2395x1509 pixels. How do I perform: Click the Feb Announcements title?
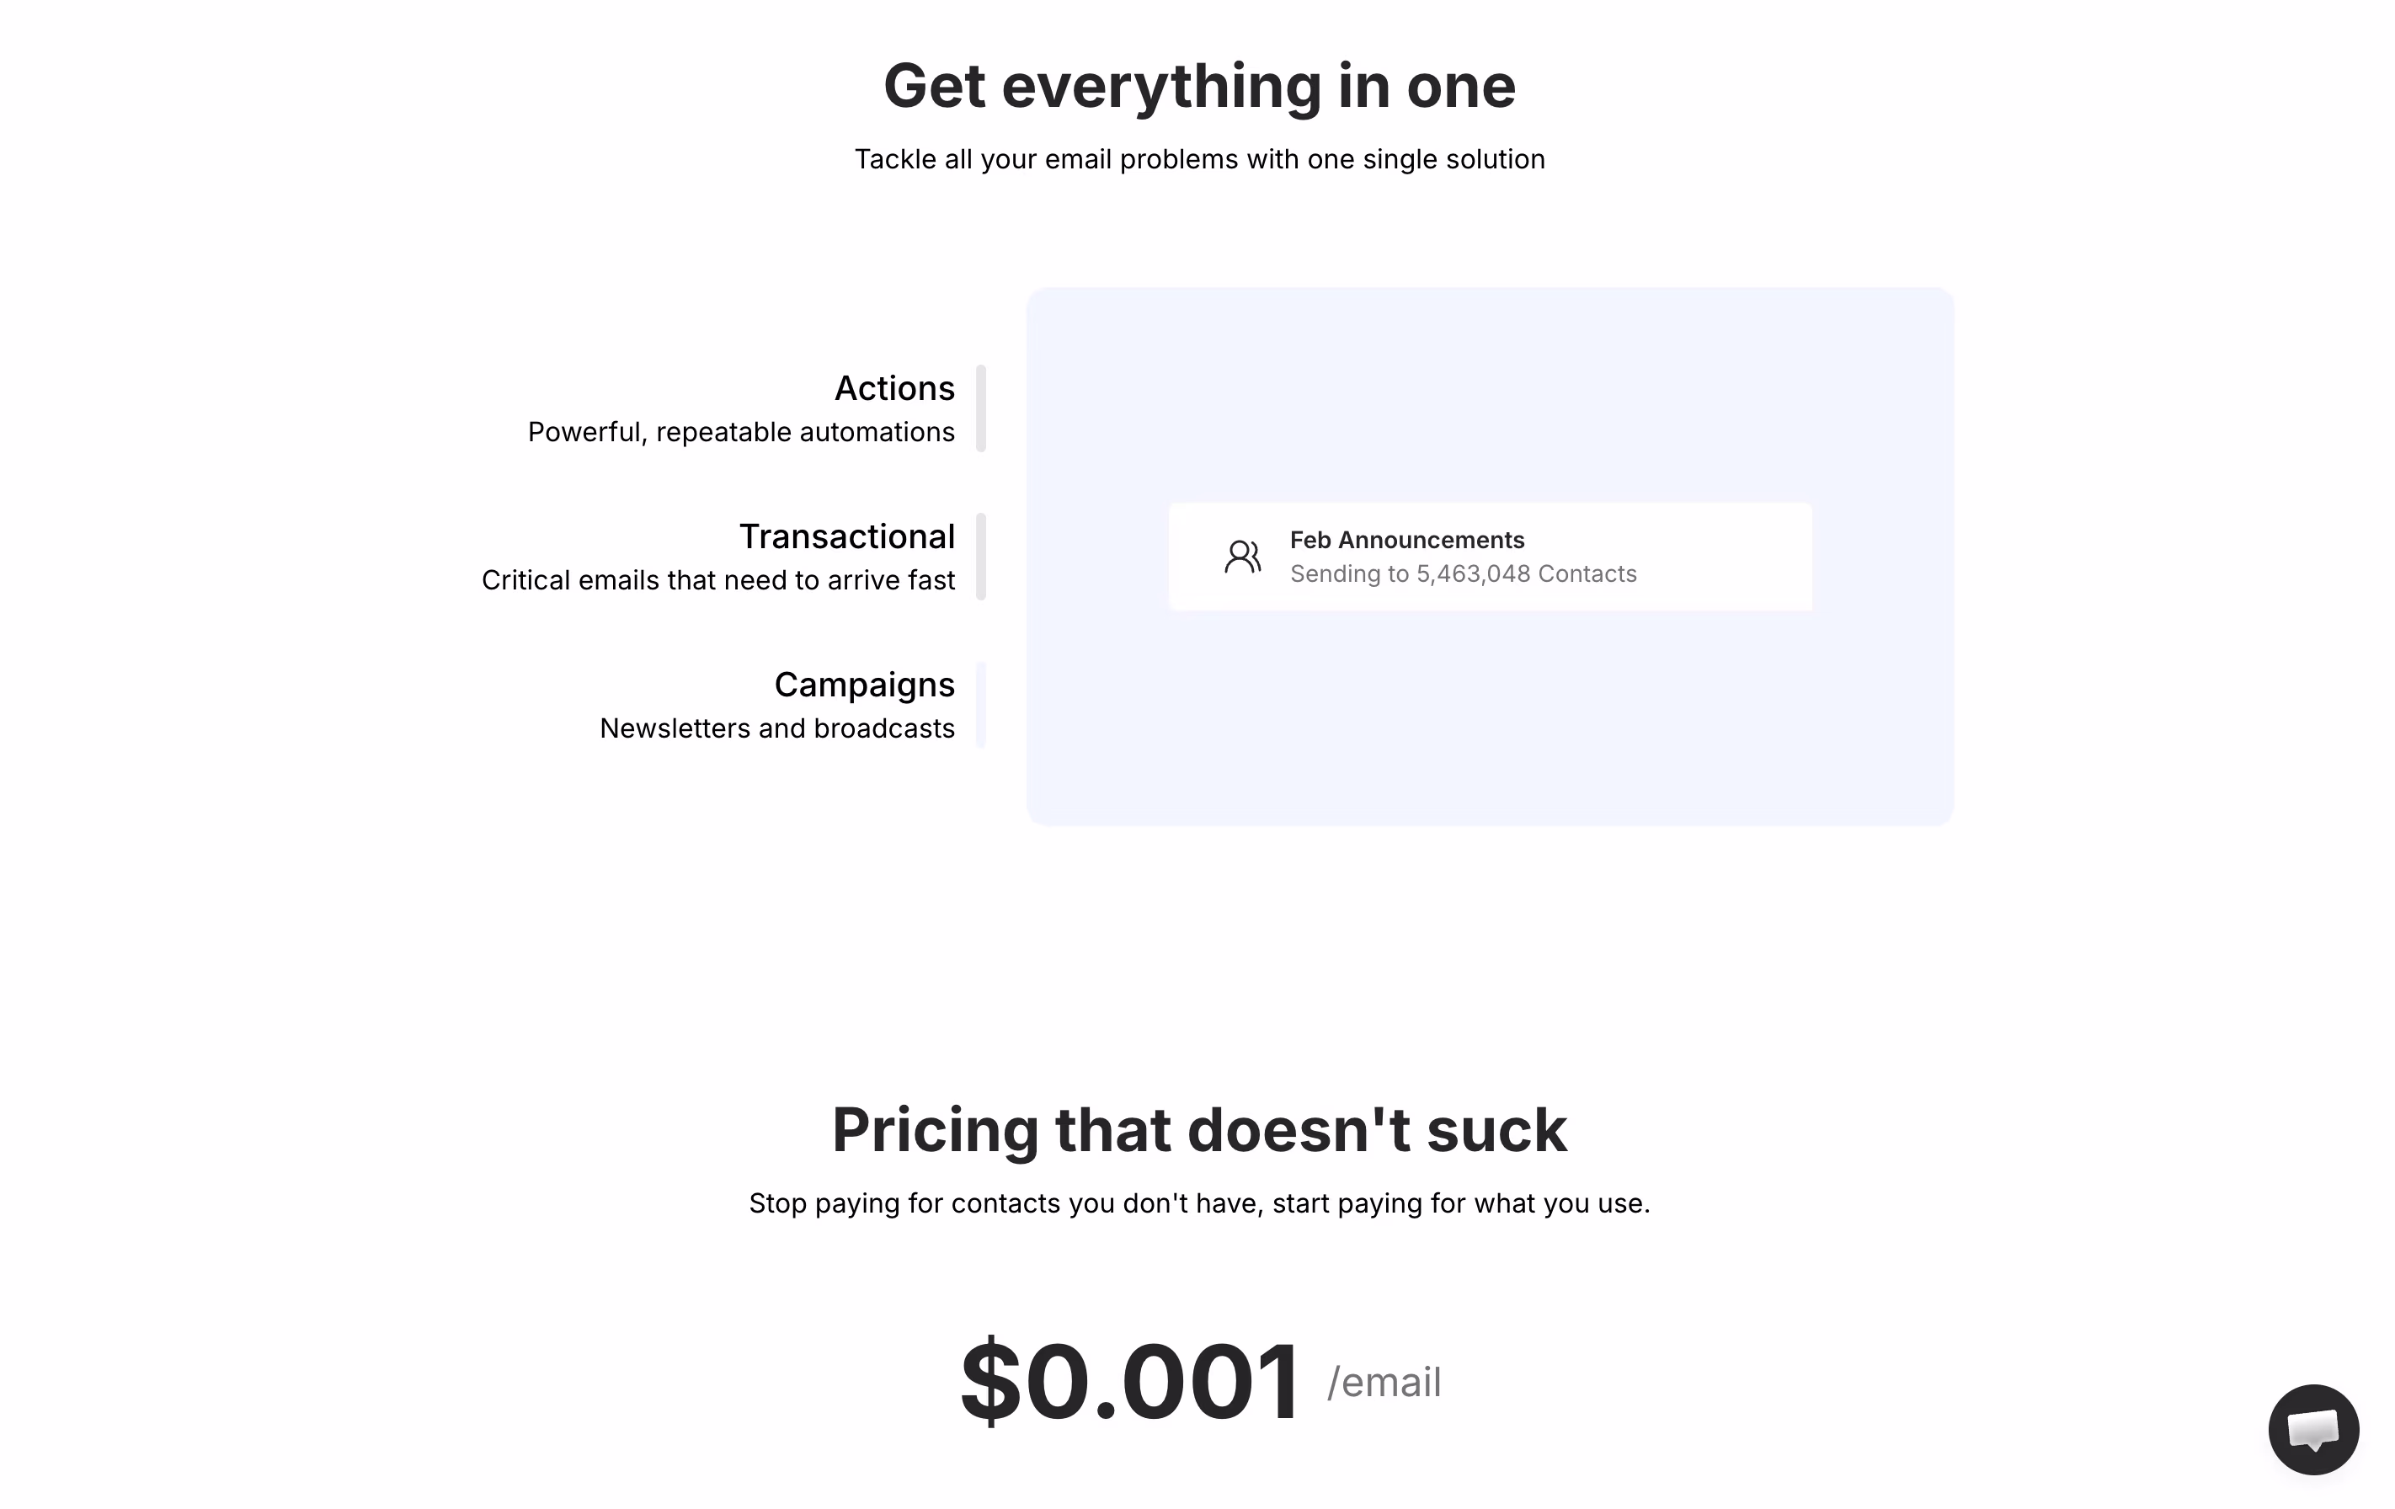(1406, 540)
